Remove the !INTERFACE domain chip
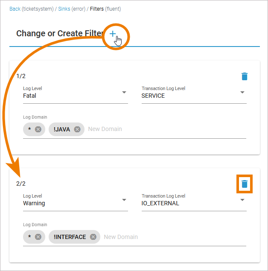The height and width of the screenshot is (271, 268). coord(93,237)
